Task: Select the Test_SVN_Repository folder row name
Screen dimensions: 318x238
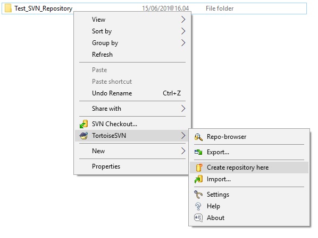Action: (44, 8)
